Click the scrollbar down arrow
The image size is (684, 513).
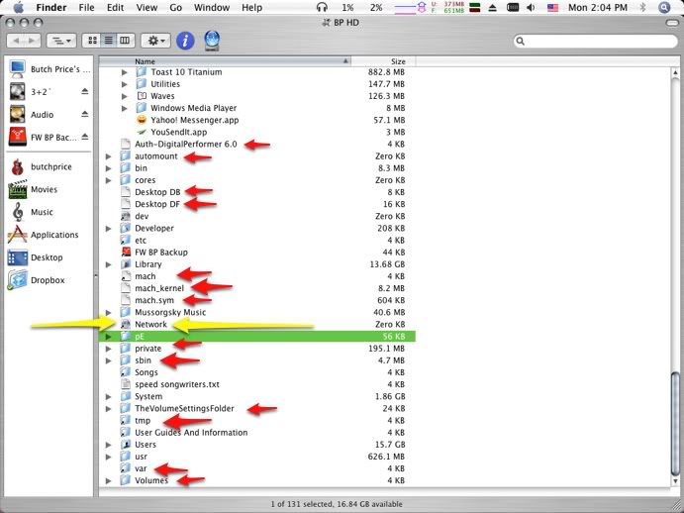676,481
